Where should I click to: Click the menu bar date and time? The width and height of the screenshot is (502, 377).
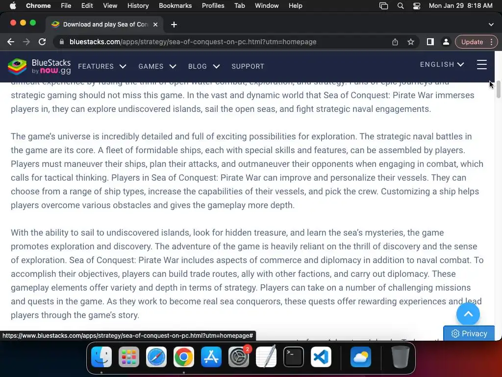tap(460, 6)
